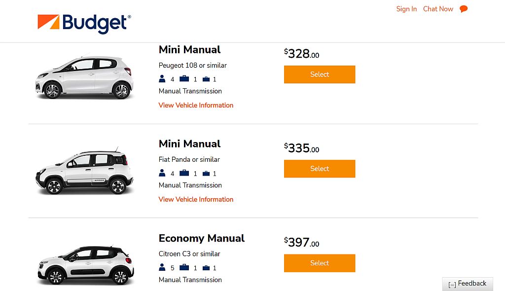Select the Fiat Panda rental for $335
505x291 pixels.
(x=319, y=168)
